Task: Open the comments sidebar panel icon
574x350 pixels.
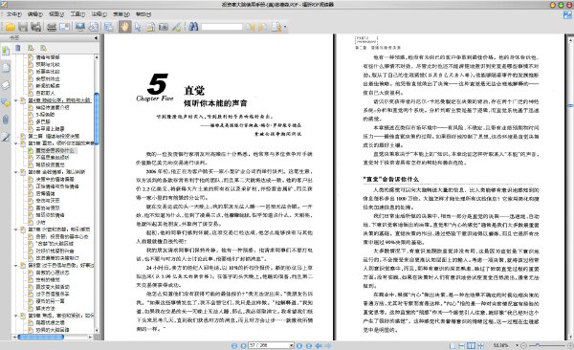Action: click(x=6, y=102)
